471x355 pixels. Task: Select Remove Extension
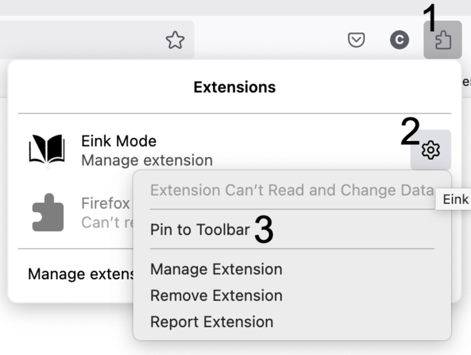point(216,296)
